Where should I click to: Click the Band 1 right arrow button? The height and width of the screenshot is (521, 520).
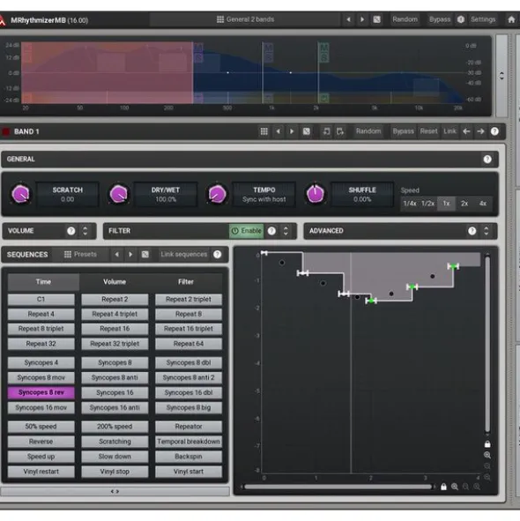click(480, 131)
